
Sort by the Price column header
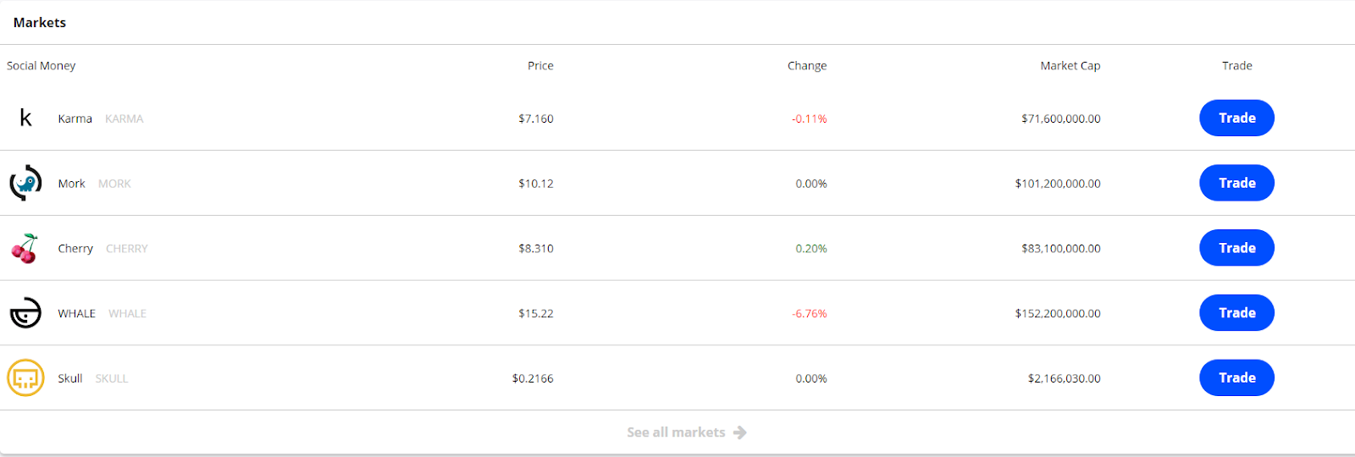coord(540,66)
